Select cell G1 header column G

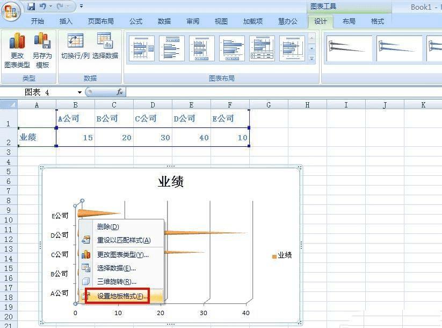(269, 105)
